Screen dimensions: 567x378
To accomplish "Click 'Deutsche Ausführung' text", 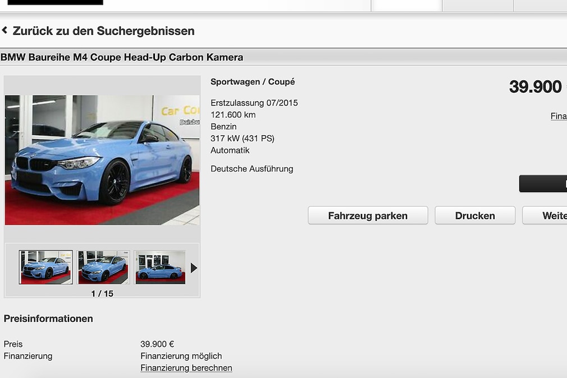I will point(252,169).
